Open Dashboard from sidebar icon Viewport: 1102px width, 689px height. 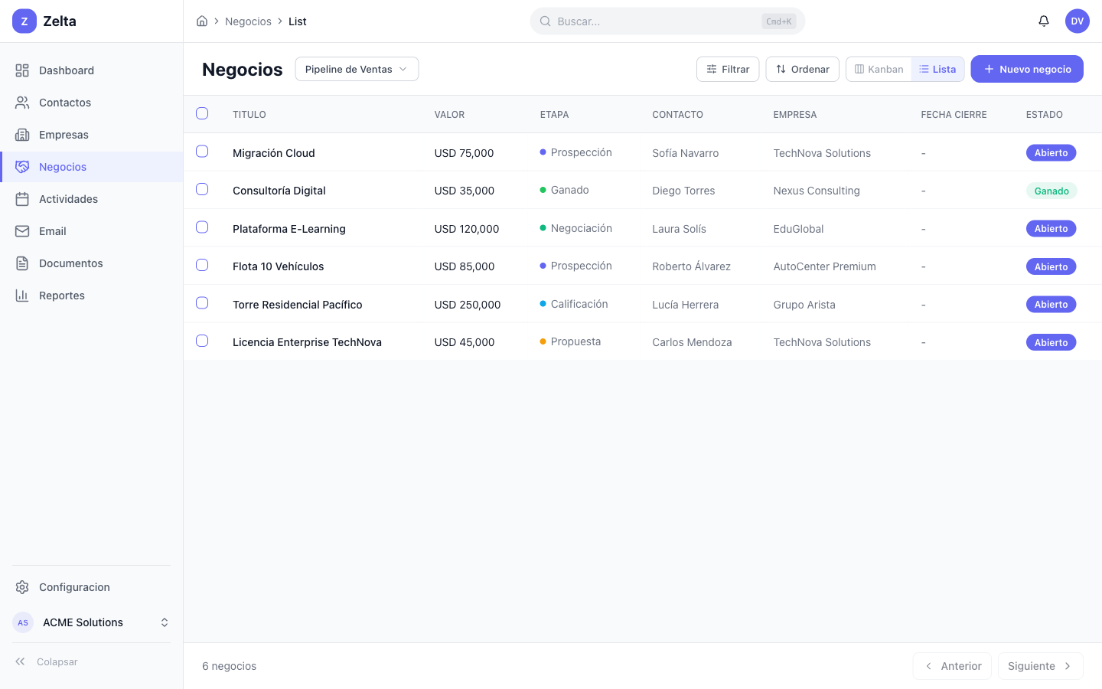[22, 70]
